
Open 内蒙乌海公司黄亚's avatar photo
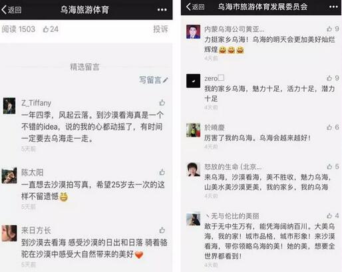click(193, 32)
